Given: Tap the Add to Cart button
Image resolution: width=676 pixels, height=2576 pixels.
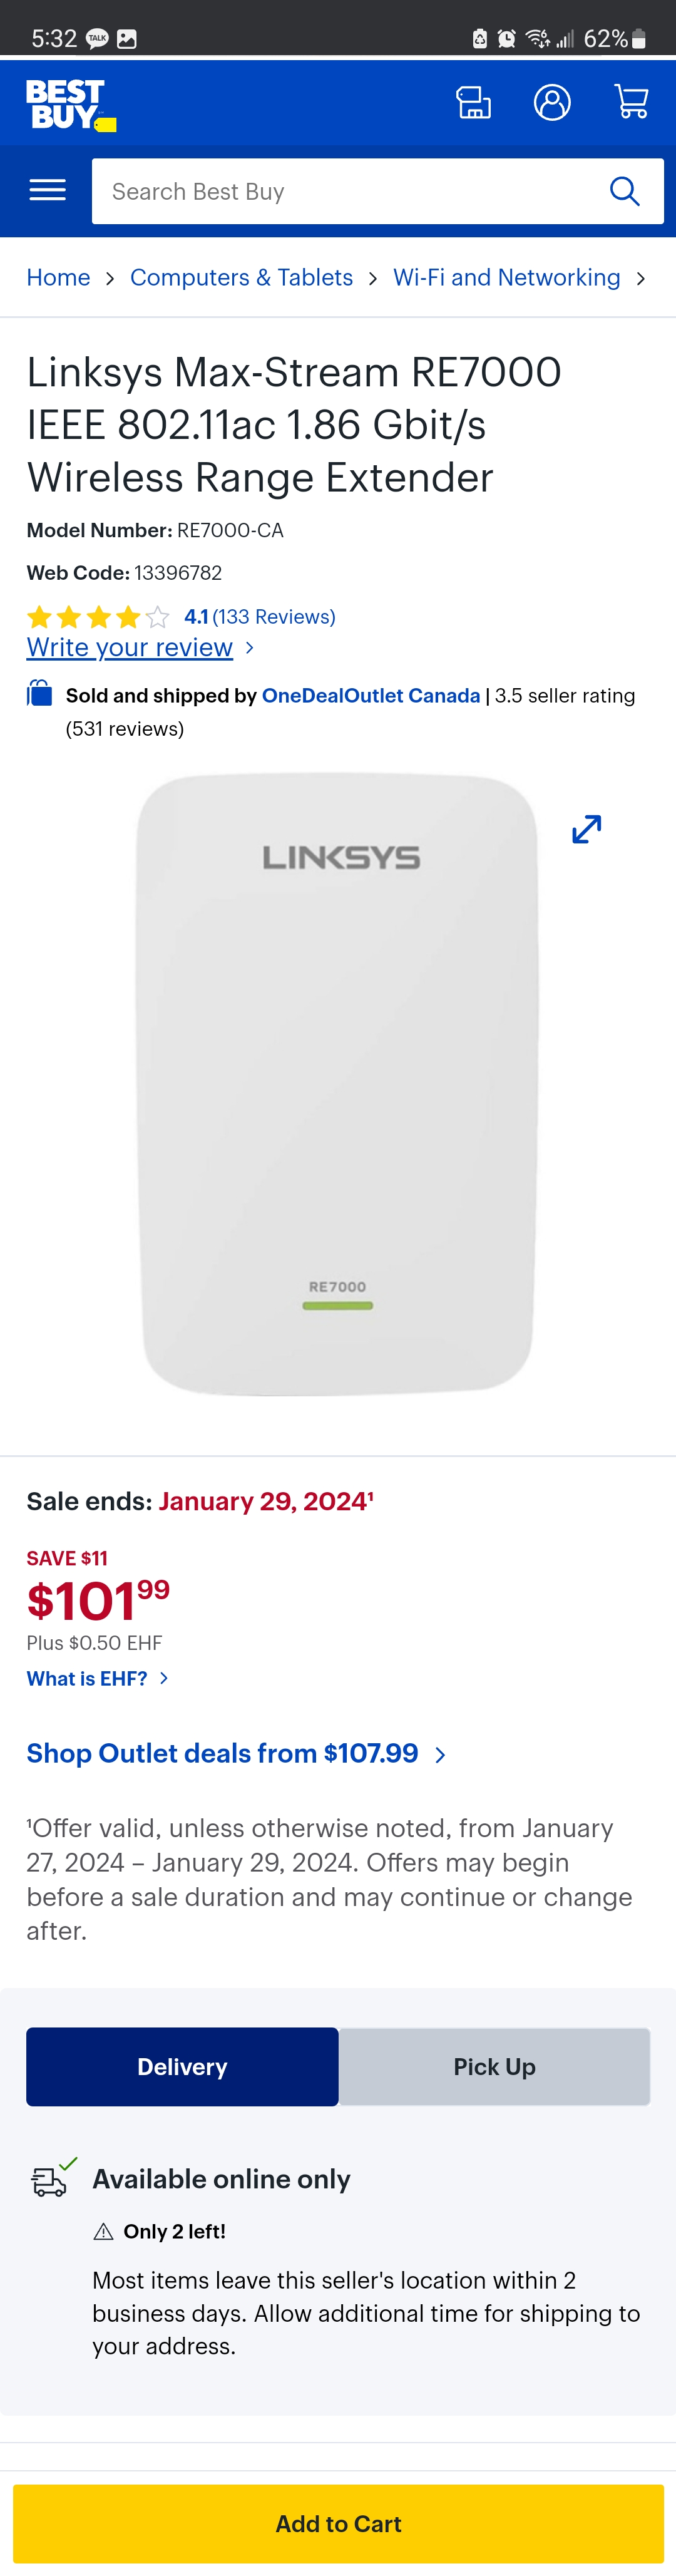Looking at the screenshot, I should pyautogui.click(x=338, y=2524).
